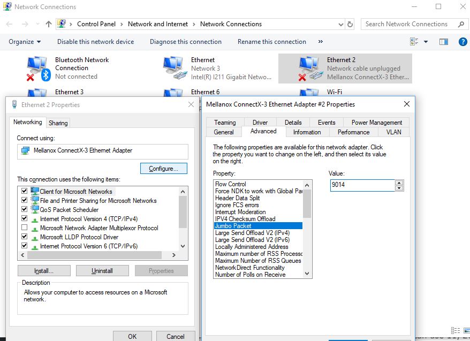Viewport: 470px width, 341px height.
Task: Click the change view icon
Action: click(414, 42)
